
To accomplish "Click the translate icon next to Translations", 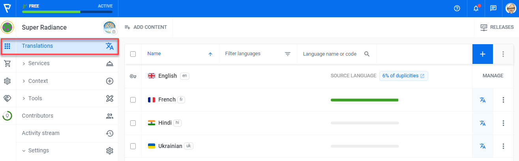I will tap(110, 46).
